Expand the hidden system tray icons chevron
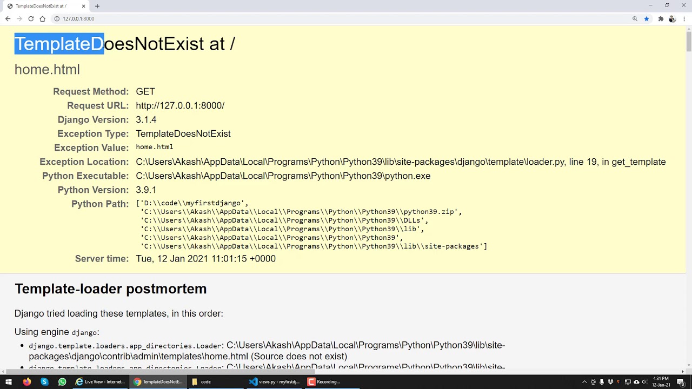Viewport: 692px width, 389px height. [584, 382]
